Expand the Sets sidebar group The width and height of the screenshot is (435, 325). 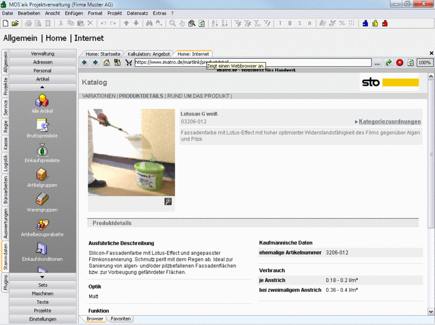pyautogui.click(x=43, y=285)
